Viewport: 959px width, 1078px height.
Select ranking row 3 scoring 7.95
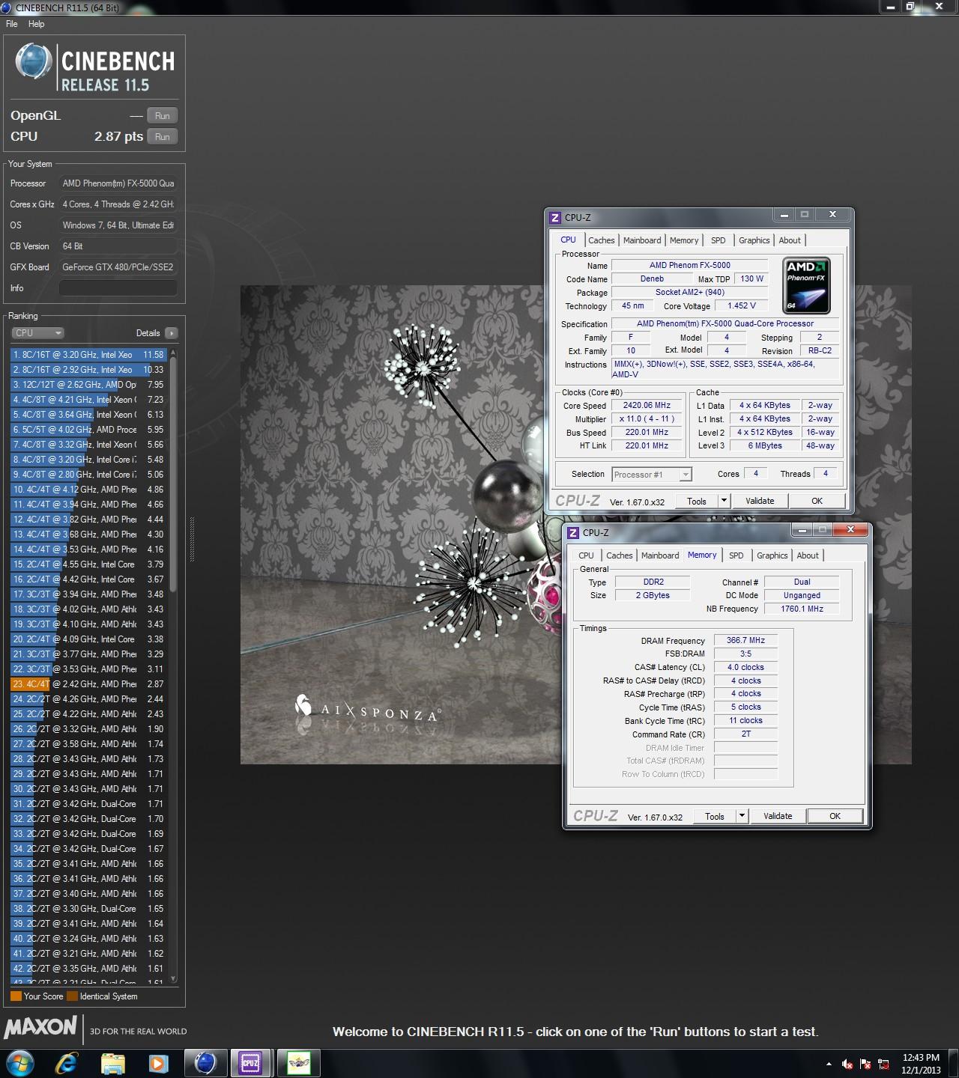pyautogui.click(x=88, y=385)
